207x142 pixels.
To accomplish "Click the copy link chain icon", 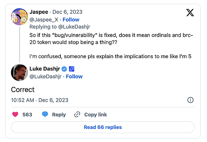I will (77, 114).
